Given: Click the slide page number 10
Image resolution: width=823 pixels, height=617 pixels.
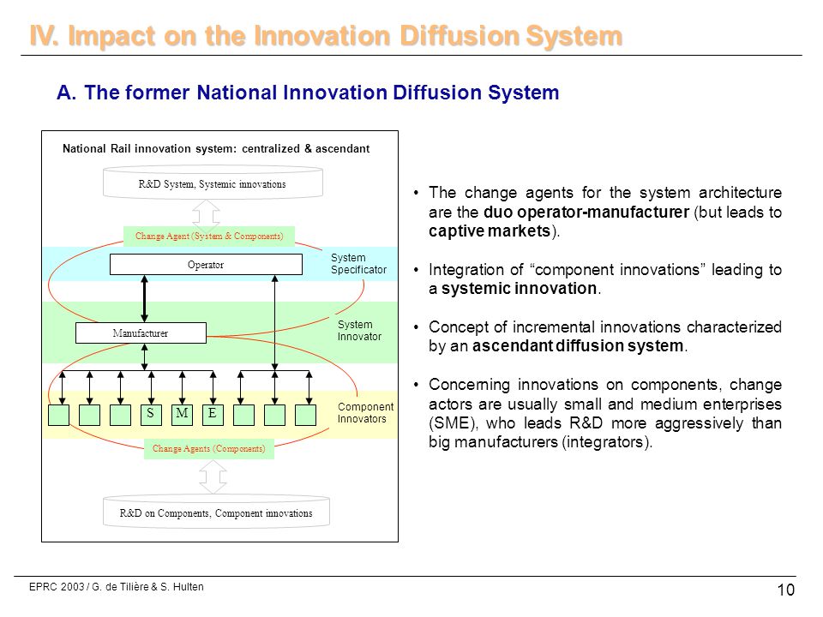Looking at the screenshot, I should (786, 590).
